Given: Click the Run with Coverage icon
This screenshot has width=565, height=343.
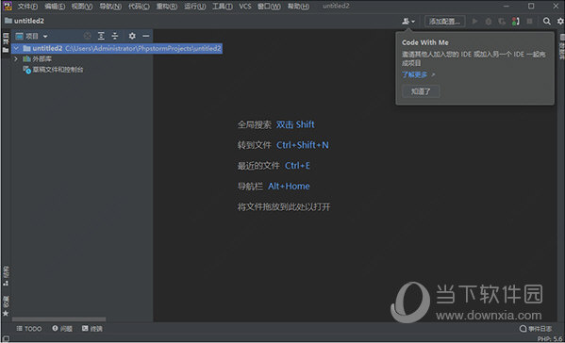Looking at the screenshot, I should [x=502, y=22].
